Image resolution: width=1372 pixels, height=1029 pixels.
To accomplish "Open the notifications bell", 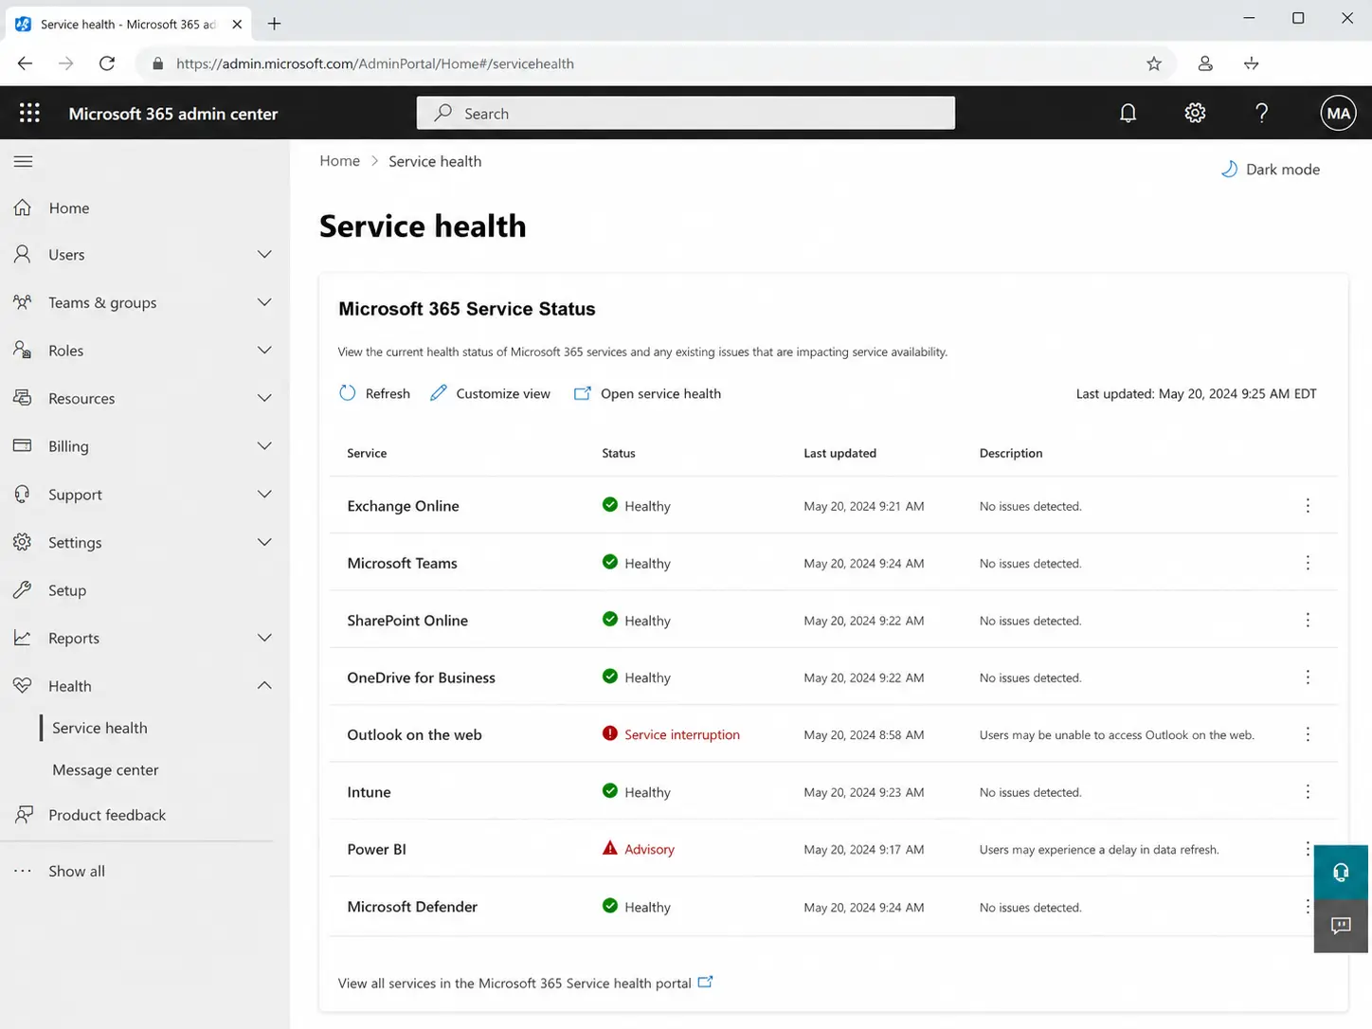I will coord(1128,113).
